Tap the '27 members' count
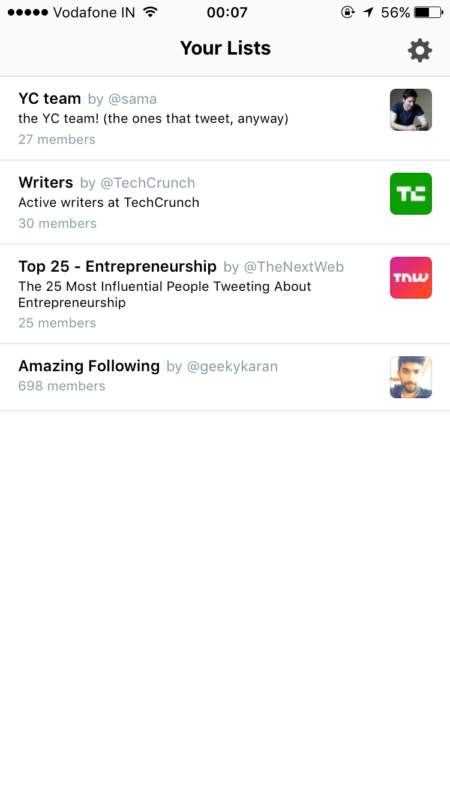 pos(57,140)
